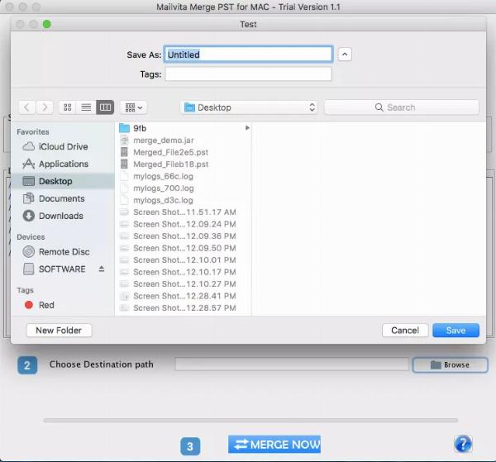Switch to column view mode
Image resolution: width=496 pixels, height=462 pixels.
(x=105, y=107)
